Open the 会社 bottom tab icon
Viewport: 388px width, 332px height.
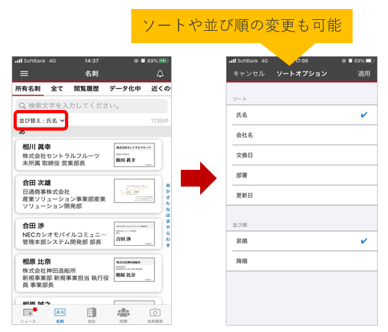pyautogui.click(x=91, y=313)
